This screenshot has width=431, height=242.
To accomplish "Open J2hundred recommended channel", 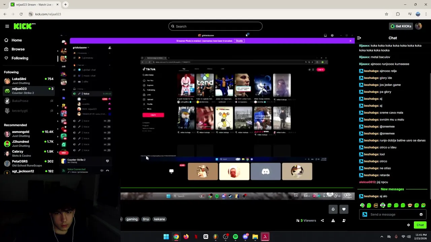I will tap(29, 144).
